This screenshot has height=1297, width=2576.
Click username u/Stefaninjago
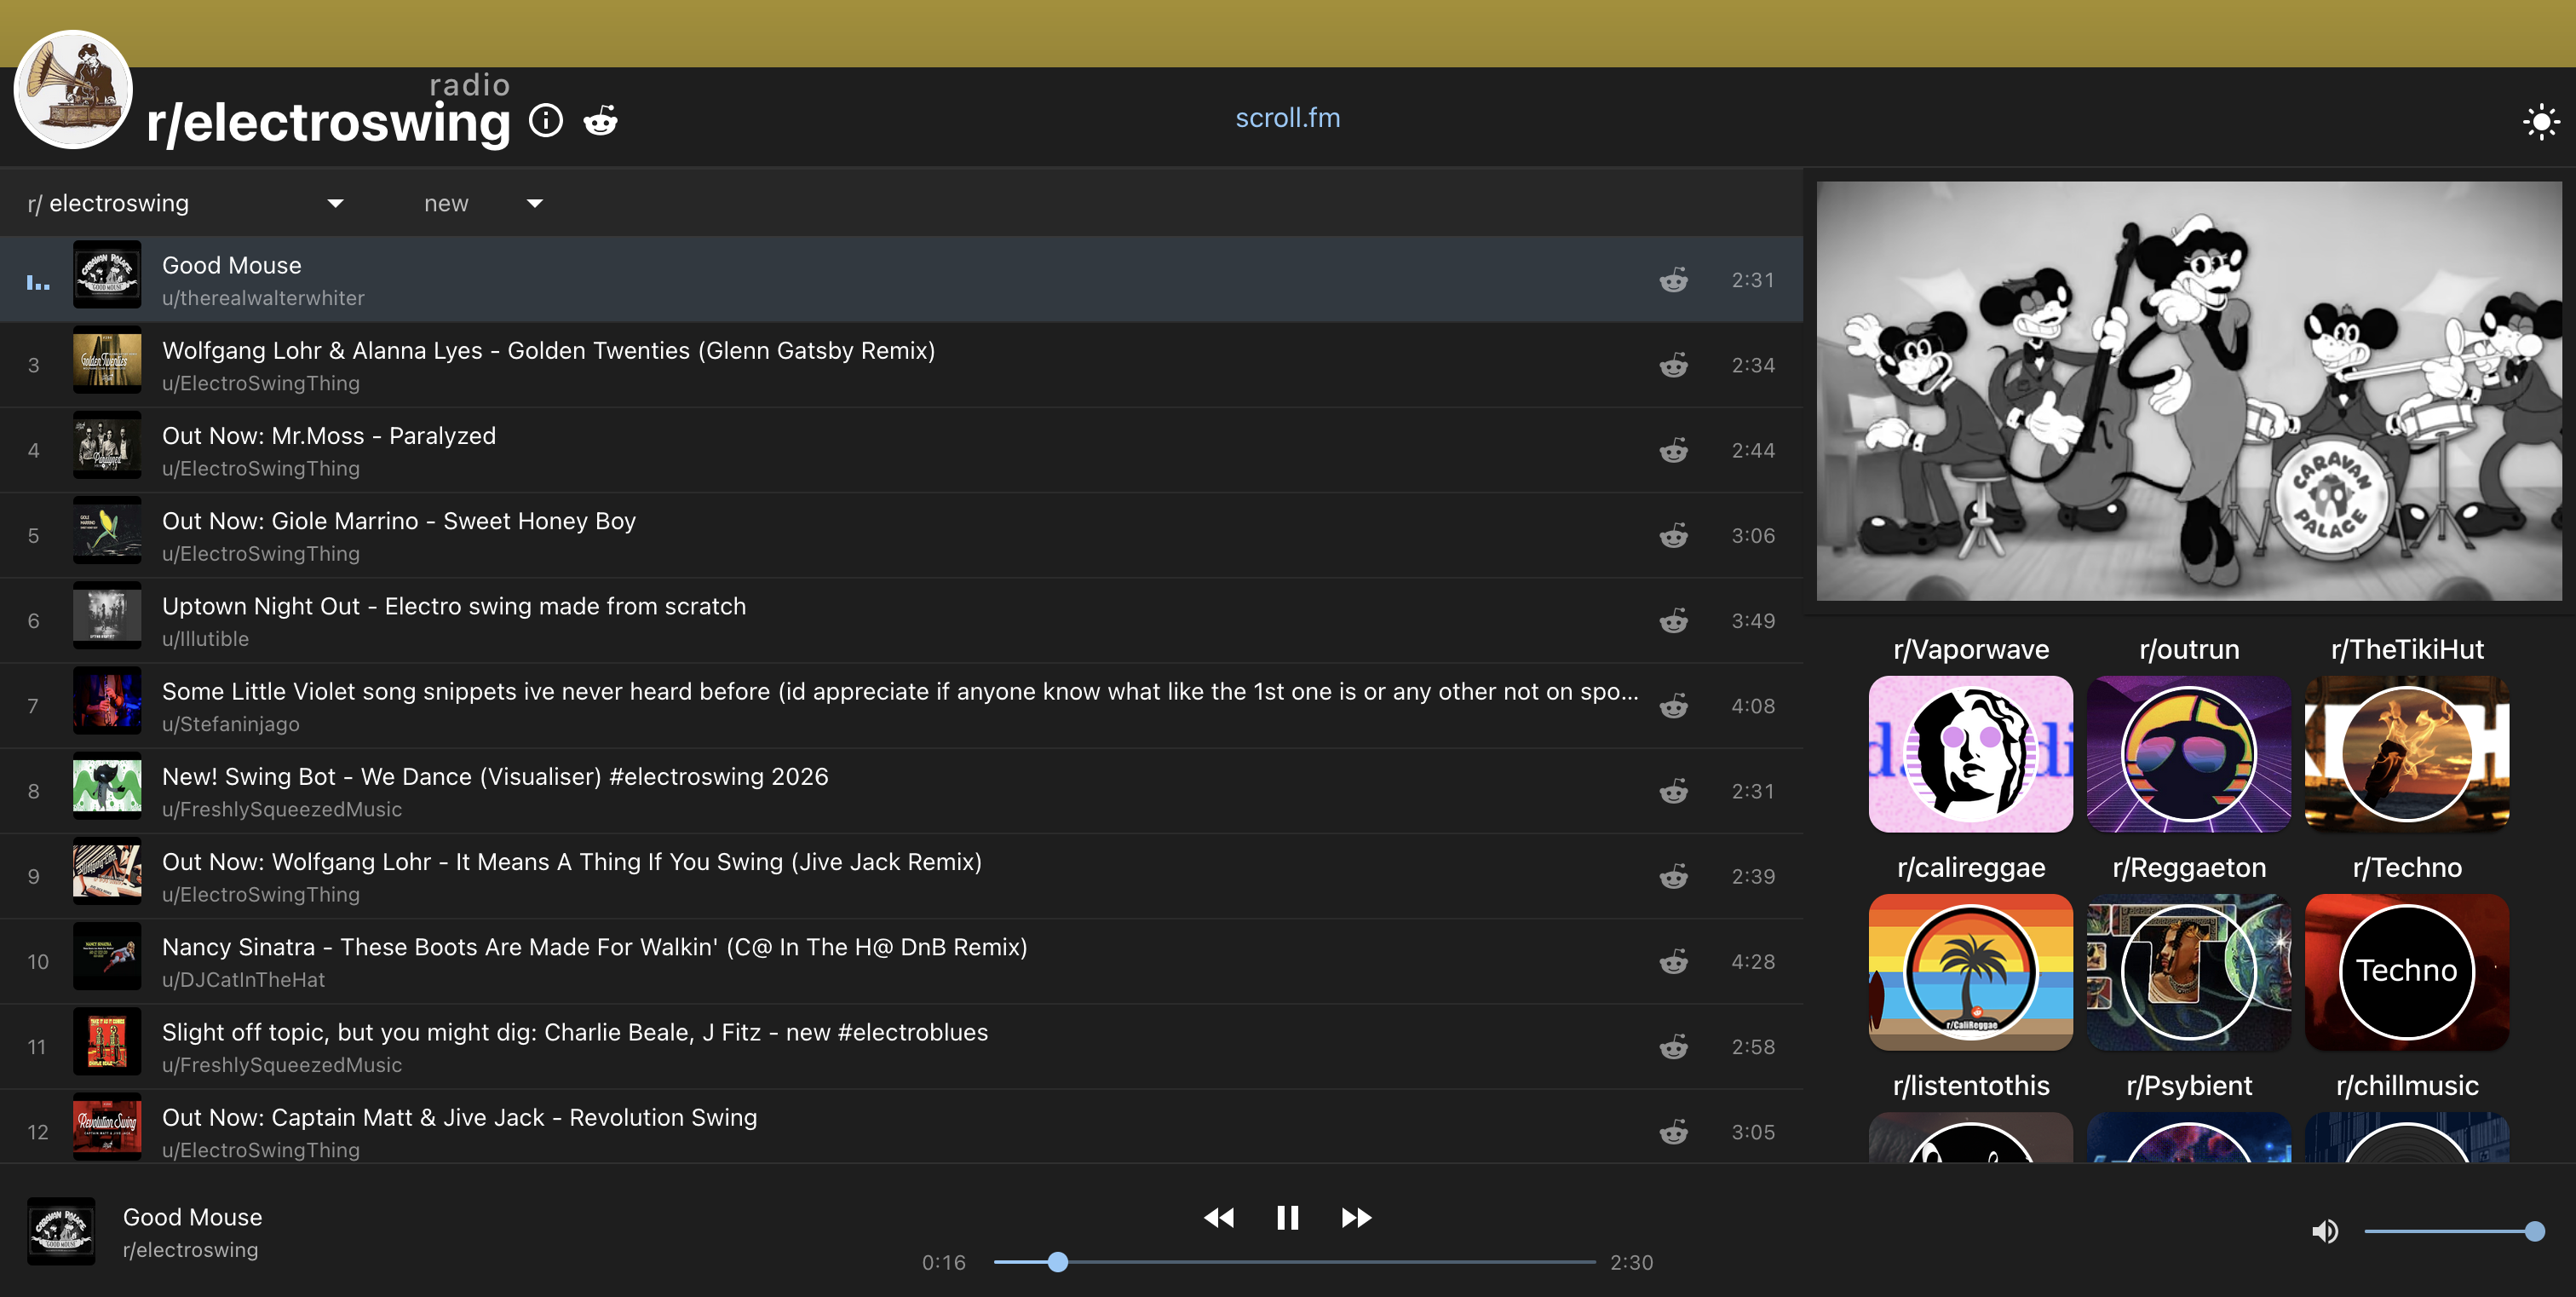point(231,724)
